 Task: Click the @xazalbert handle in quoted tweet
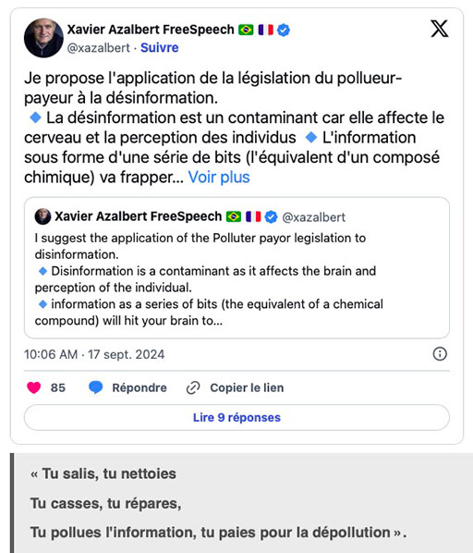313,217
